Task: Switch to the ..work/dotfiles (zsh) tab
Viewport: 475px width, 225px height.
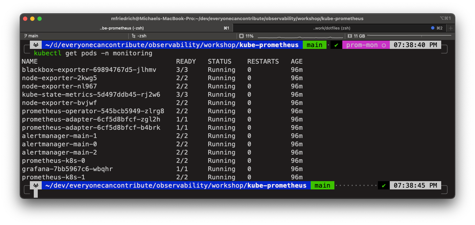Action: [x=332, y=28]
